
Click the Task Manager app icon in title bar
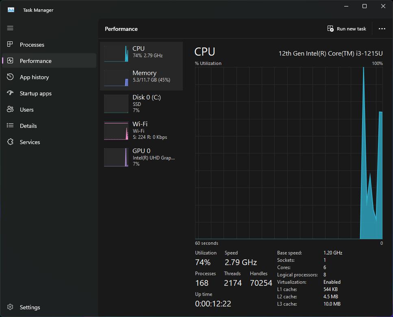point(11,10)
